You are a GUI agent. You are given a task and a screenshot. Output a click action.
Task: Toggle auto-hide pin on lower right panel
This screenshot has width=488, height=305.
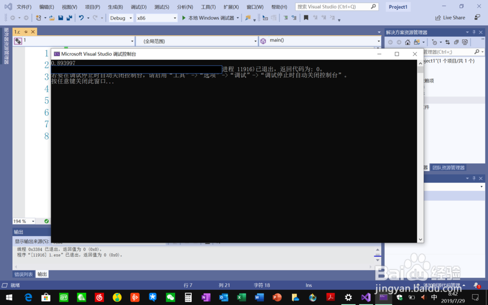(x=474, y=178)
